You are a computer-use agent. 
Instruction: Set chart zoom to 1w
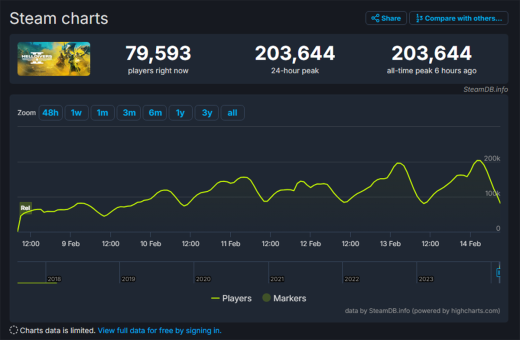76,113
